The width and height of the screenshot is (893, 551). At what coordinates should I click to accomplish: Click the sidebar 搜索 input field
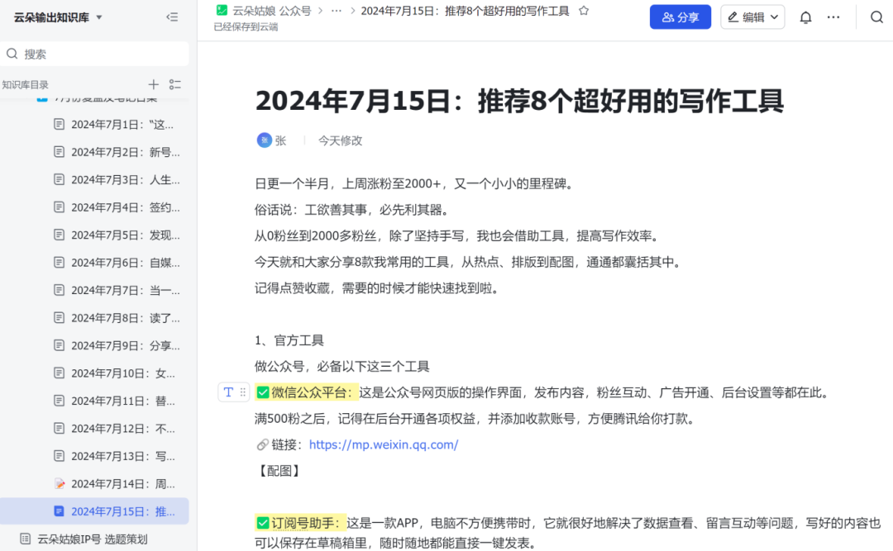pyautogui.click(x=99, y=54)
